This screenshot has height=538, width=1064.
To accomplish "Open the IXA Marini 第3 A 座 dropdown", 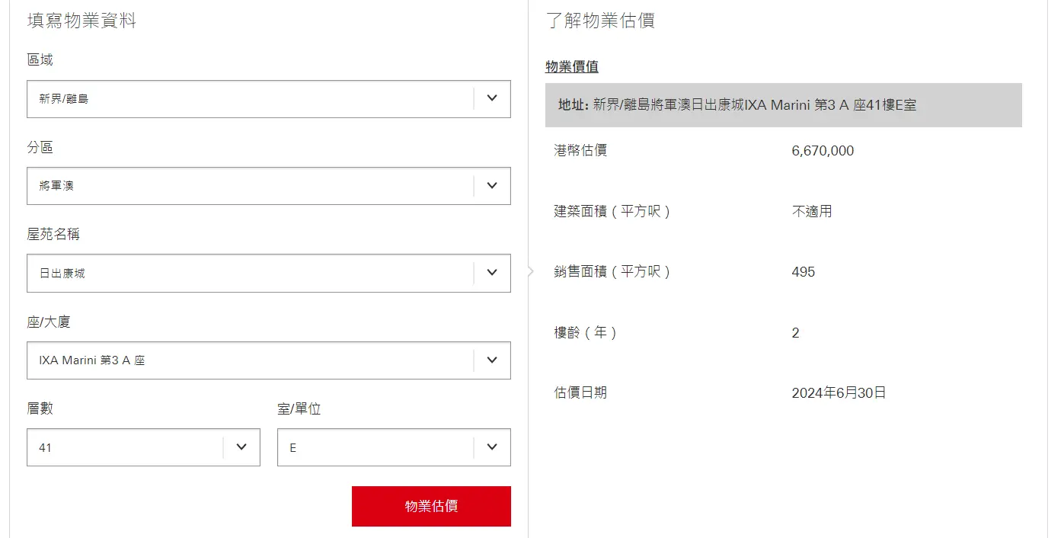I will click(269, 360).
